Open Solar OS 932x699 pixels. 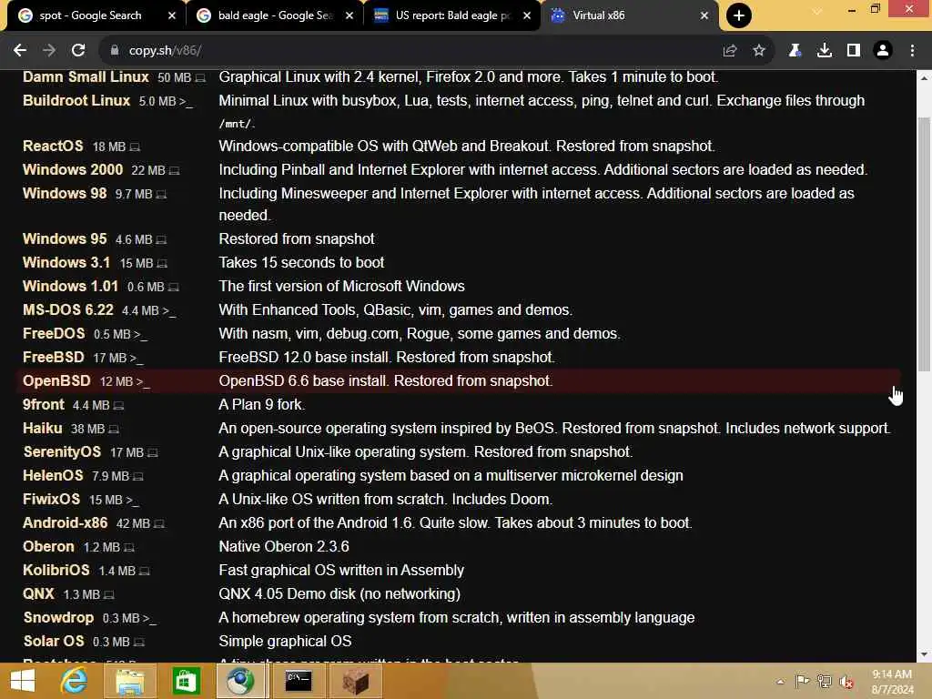coord(54,642)
